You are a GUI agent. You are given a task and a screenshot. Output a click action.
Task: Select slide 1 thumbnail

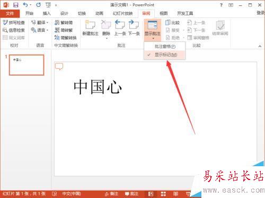click(x=26, y=65)
